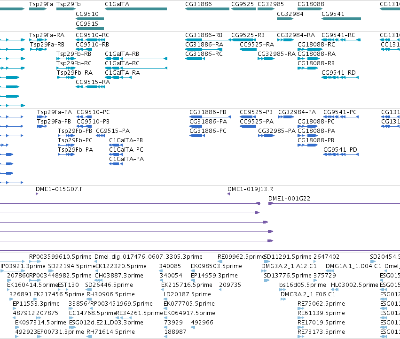
Task: Select protein CG9510-PC
Action: pos(84,117)
